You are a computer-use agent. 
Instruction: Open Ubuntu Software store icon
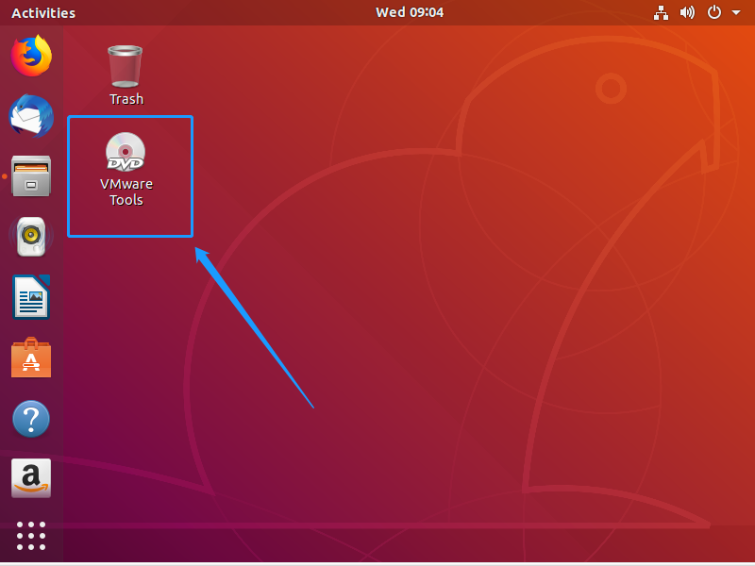pos(31,358)
